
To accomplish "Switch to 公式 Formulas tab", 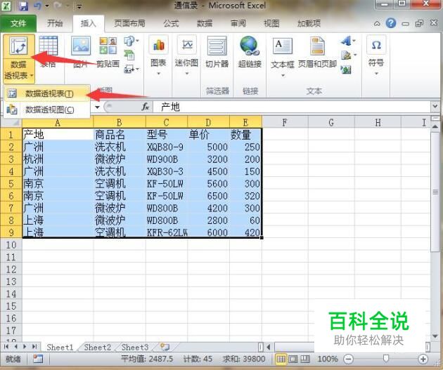I will tap(171, 23).
